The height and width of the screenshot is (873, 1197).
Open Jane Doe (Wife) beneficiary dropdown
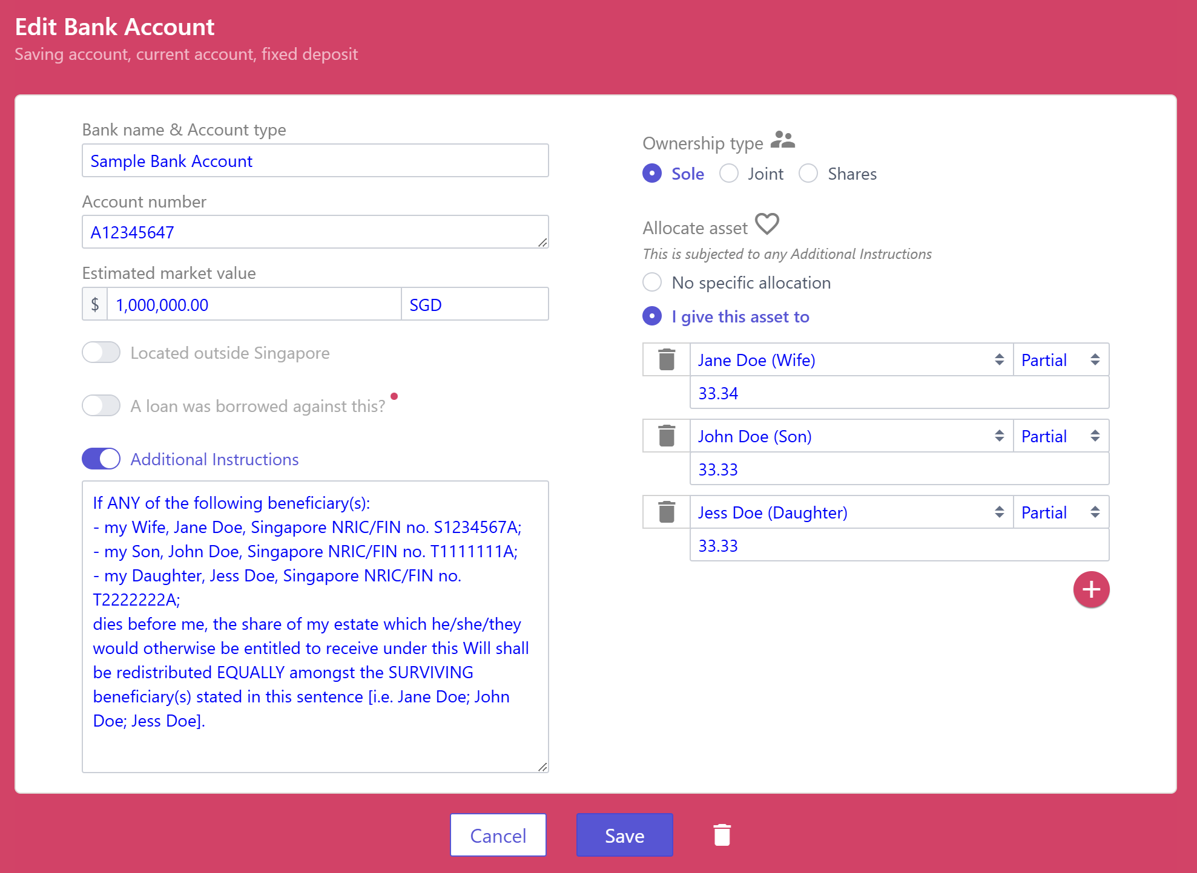[x=851, y=360]
